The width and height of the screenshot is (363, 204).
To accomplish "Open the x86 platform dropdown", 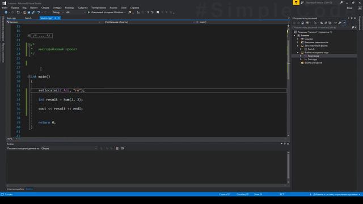I will click(75, 12).
